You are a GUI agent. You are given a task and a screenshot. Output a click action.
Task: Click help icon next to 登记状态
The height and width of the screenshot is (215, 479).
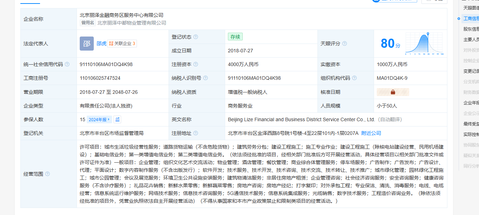click(196, 37)
